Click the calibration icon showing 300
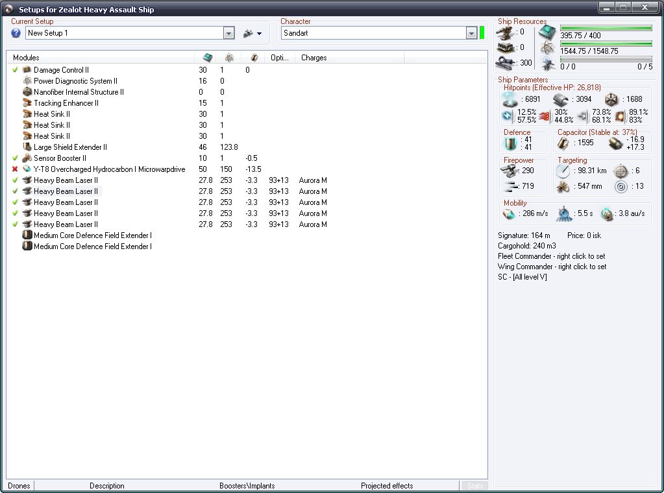Screen dimensions: 664x493 (506, 63)
